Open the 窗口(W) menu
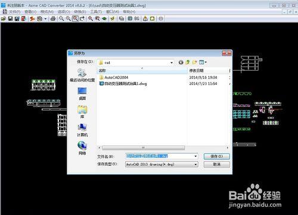 (x=113, y=12)
